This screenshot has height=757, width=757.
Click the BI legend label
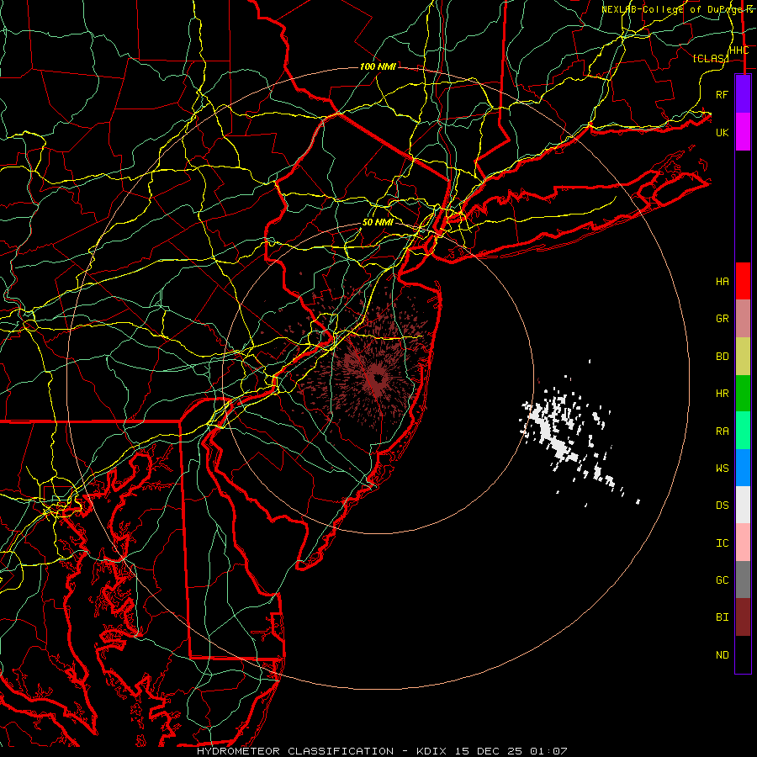(722, 617)
